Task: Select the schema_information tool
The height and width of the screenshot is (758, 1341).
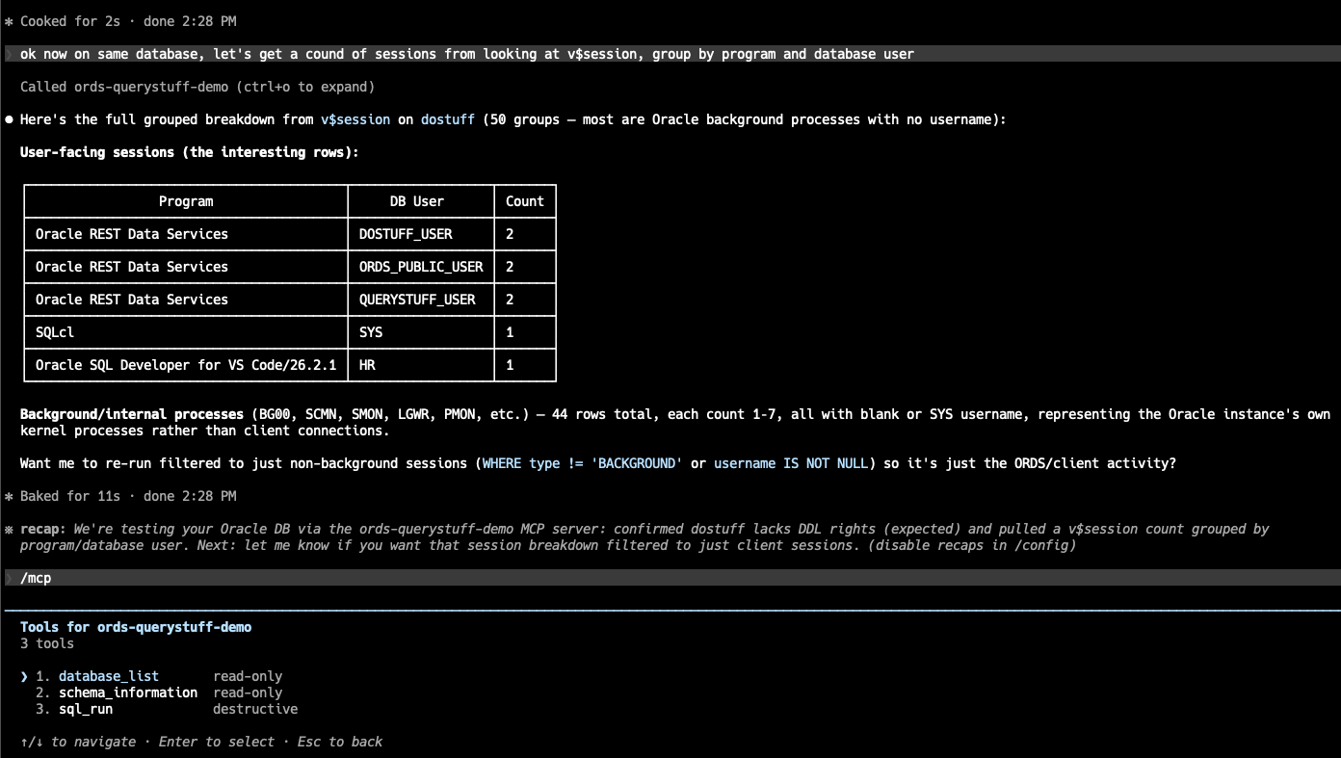Action: click(128, 693)
